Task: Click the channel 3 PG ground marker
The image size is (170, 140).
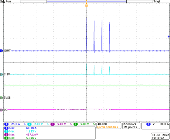Action: (x=1, y=110)
